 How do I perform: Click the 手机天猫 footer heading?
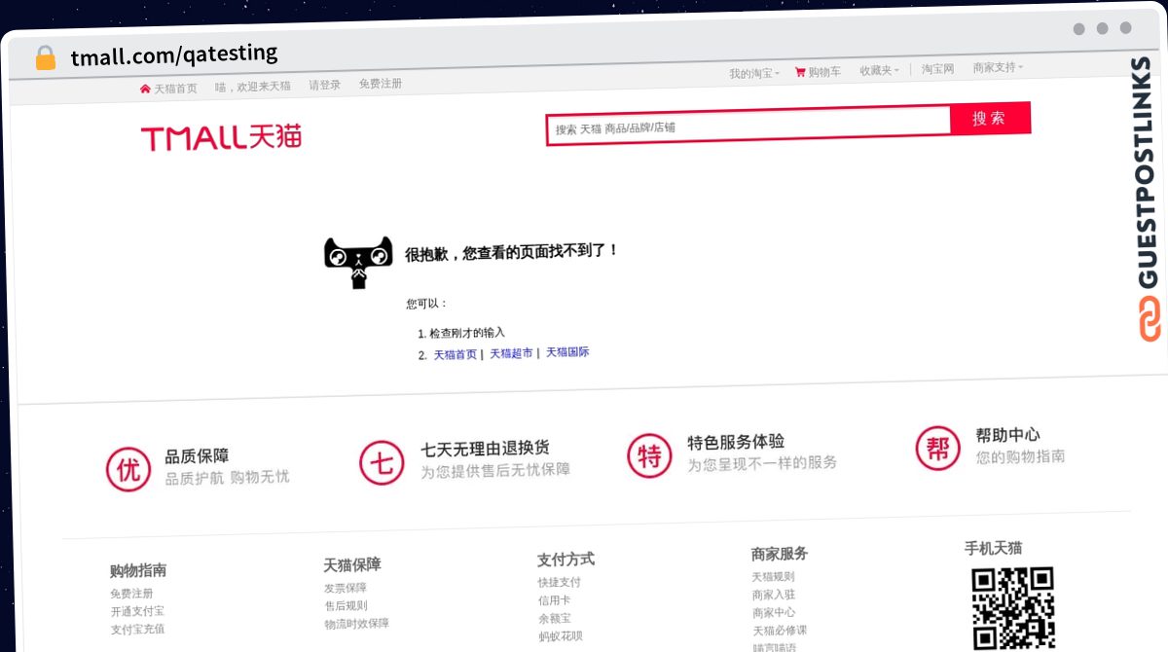(994, 548)
